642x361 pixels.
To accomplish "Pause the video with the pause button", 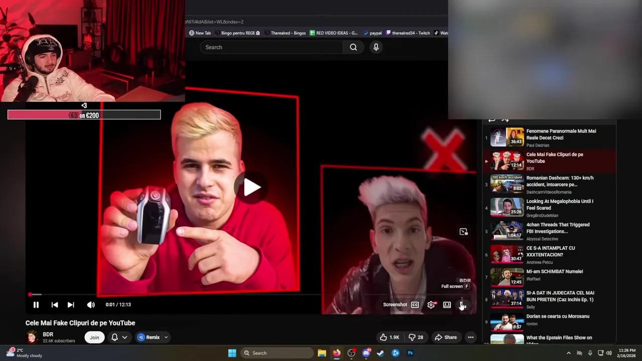I will click(36, 305).
